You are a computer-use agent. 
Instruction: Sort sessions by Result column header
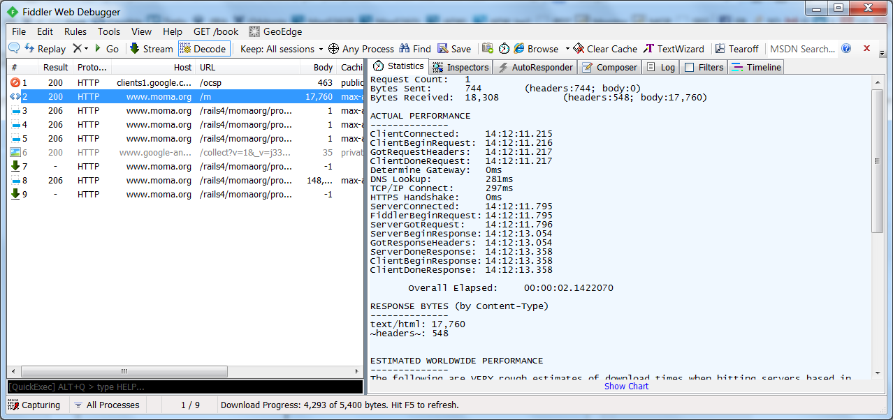(x=55, y=68)
